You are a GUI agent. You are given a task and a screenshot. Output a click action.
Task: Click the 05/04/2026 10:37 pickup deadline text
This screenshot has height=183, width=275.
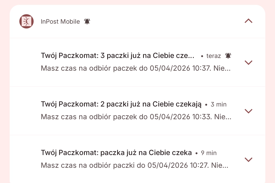pyautogui.click(x=180, y=68)
